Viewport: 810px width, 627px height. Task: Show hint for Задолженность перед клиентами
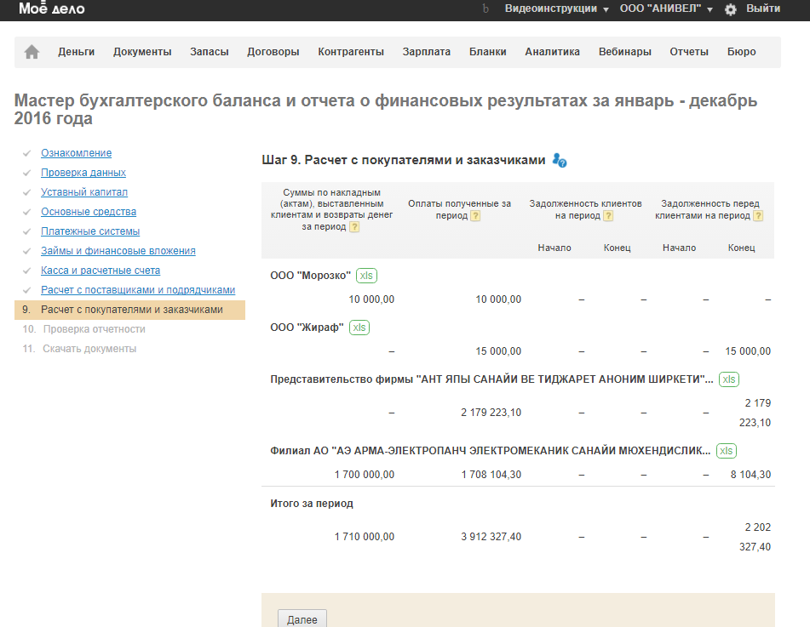click(757, 216)
